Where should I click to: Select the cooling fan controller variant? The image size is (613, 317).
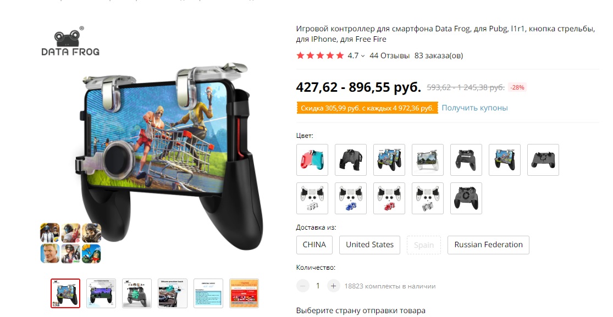(466, 198)
